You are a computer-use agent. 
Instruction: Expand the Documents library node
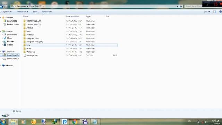[x=2, y=35]
